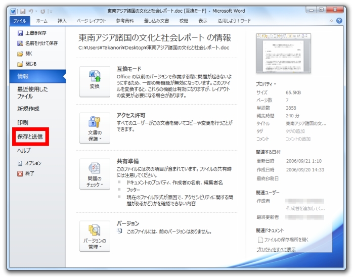Image resolution: width=354 pixels, height=277 pixels.
Task: Click the ファイル (File) ribbon tab
Action: 20,21
